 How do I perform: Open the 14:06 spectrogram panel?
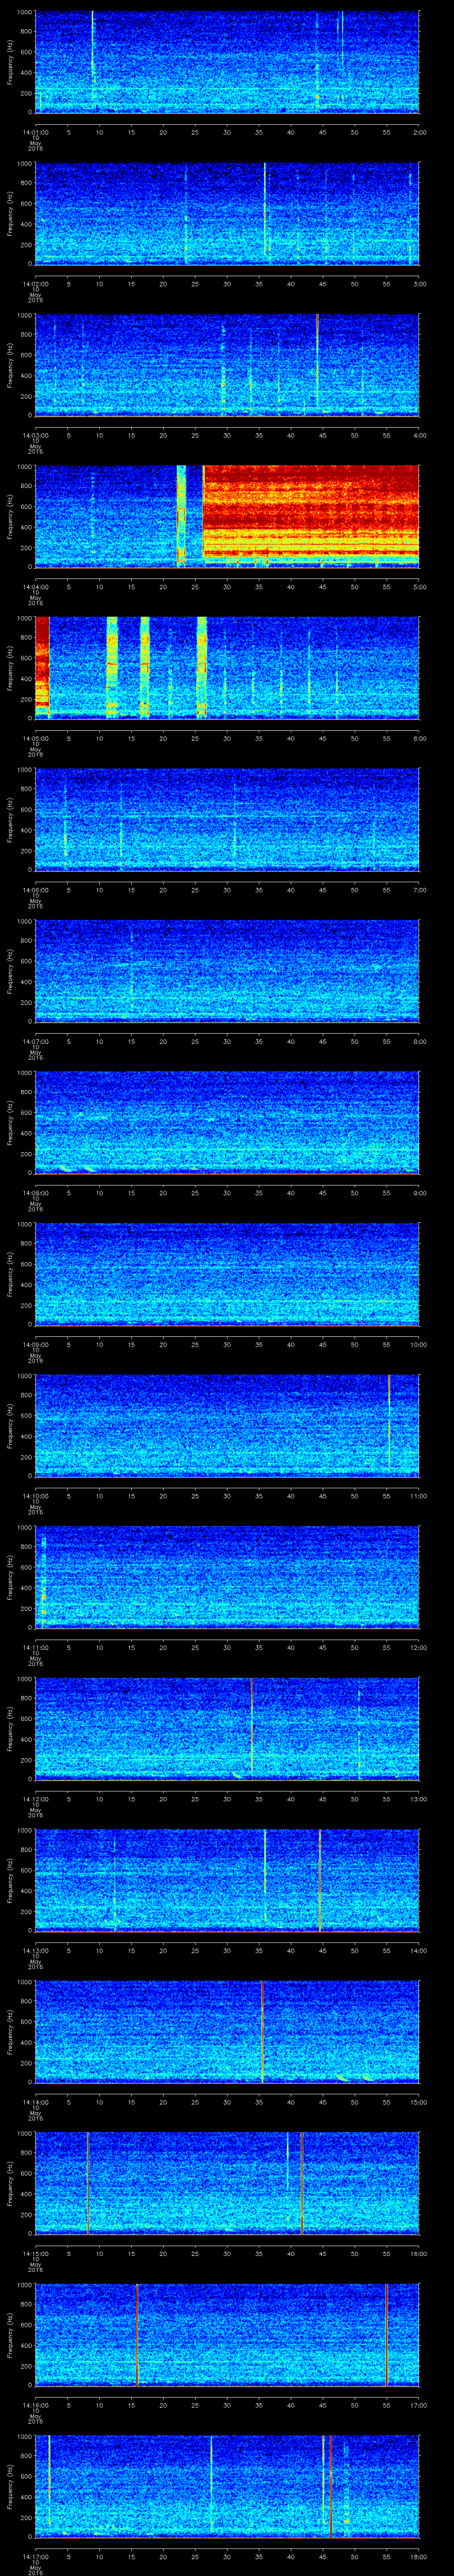coord(227,819)
